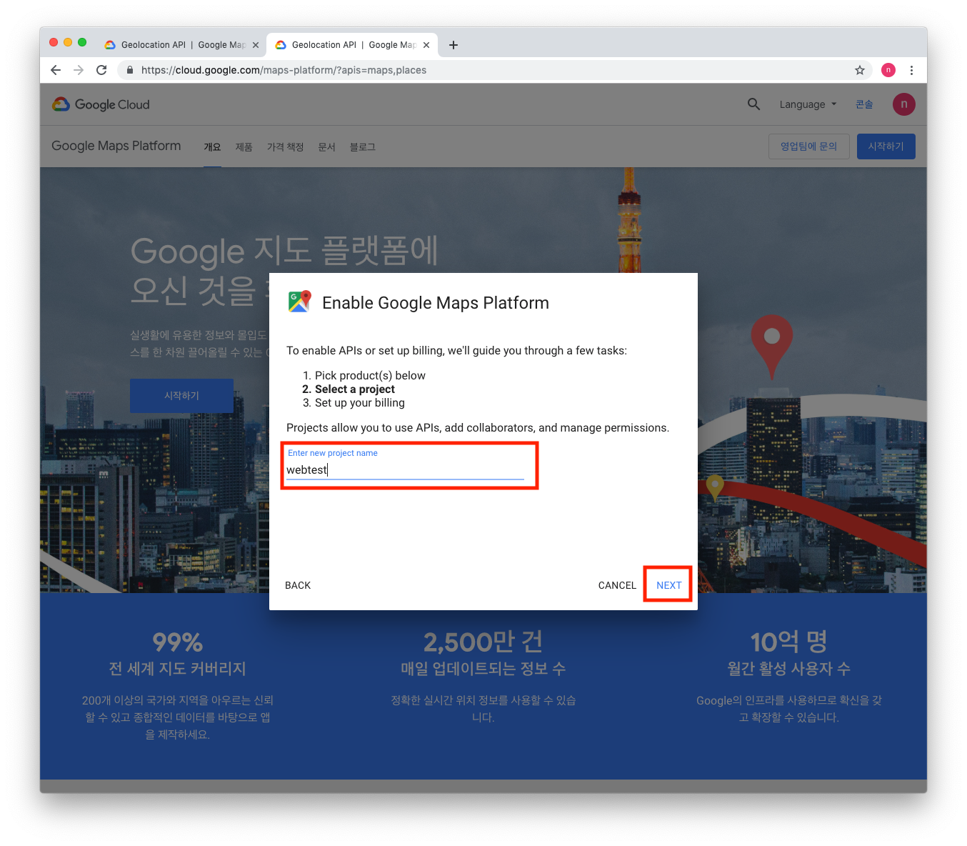Screen dimensions: 967x846
Task: Click the hero 시작하기 button
Action: [181, 395]
